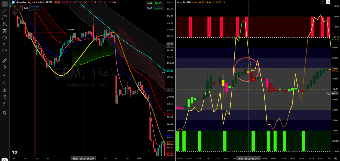Toggle stay in drawing mode pencil-lock
Screen dimensions: 340x161
tap(4, 83)
